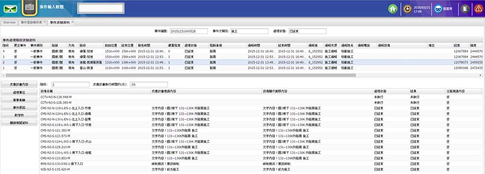Click the left arrow of horizontal scrollbar
485x174 pixels.
click(x=3, y=75)
